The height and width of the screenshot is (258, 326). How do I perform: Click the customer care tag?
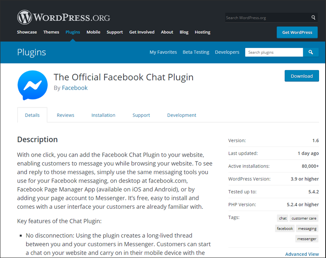(304, 218)
